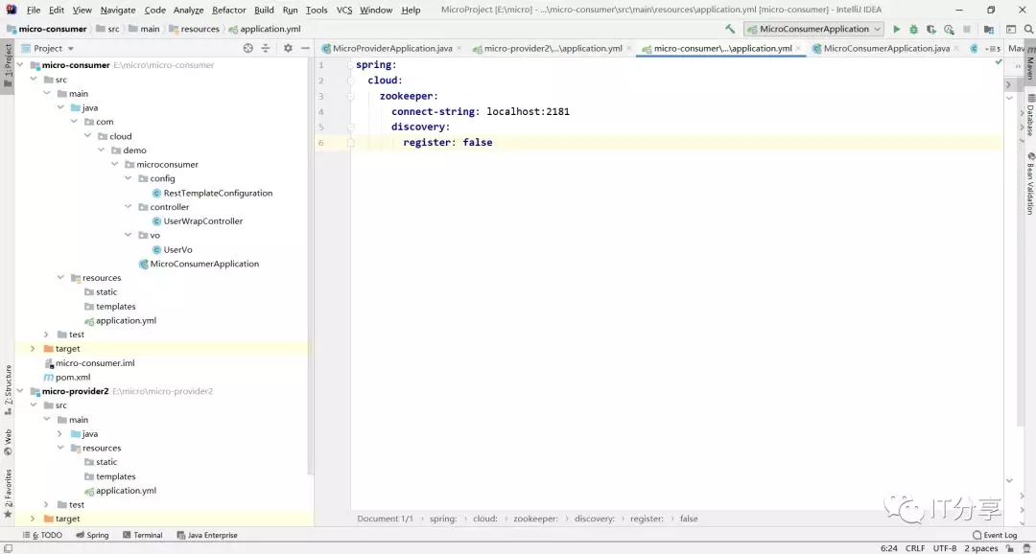Screen dimensions: 1036x554
Task: Click the profiler run icon
Action: [x=949, y=29]
